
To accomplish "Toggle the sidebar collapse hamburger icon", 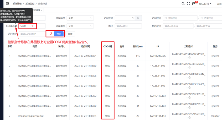I will tap(7, 3).
